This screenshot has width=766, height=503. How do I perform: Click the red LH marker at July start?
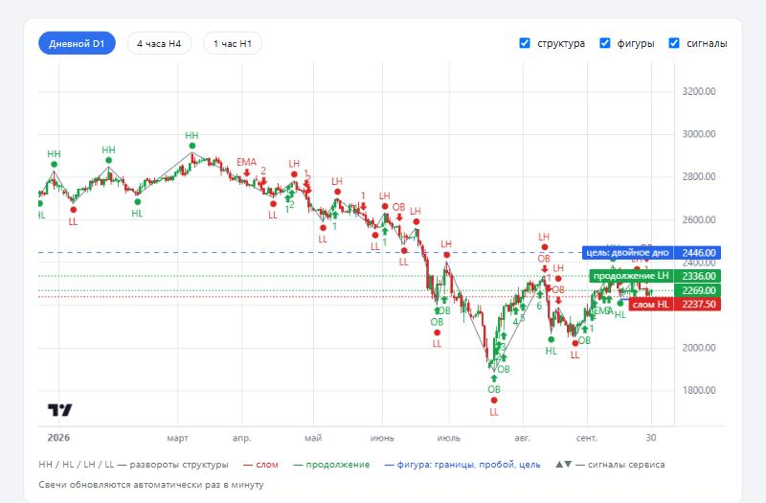click(446, 255)
